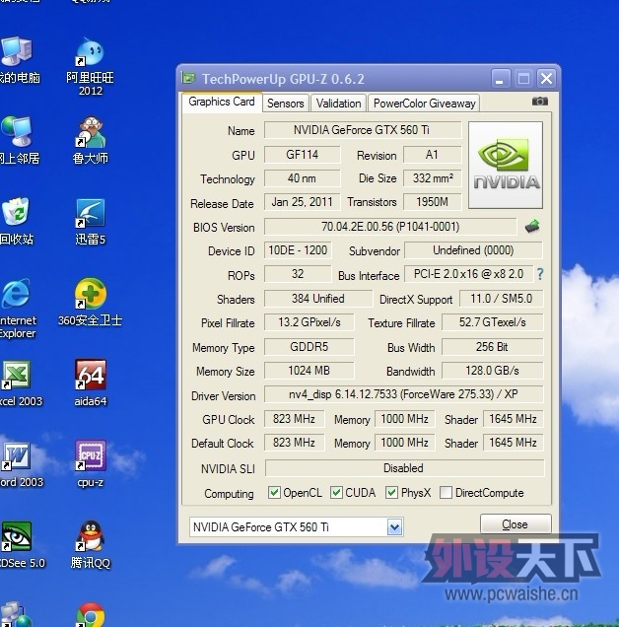The height and width of the screenshot is (627, 619).
Task: Click the 128.0 GB/s bandwidth value
Action: coord(492,371)
